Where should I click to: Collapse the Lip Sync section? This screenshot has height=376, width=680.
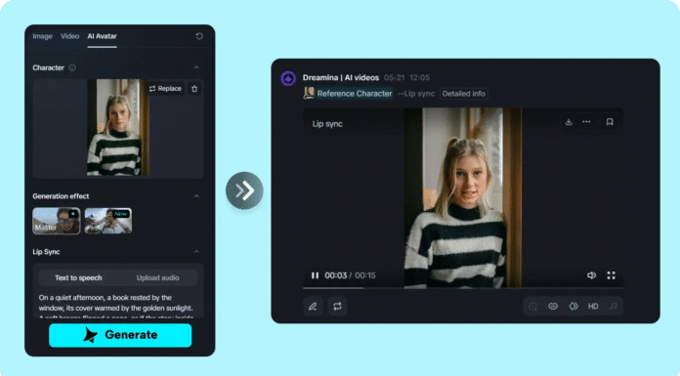point(196,252)
